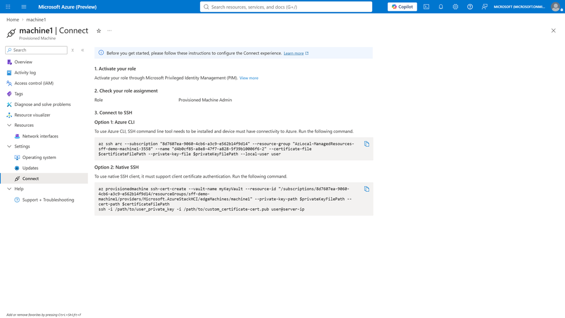
Task: Open Cloud Shell icon in top bar
Action: pos(426,7)
